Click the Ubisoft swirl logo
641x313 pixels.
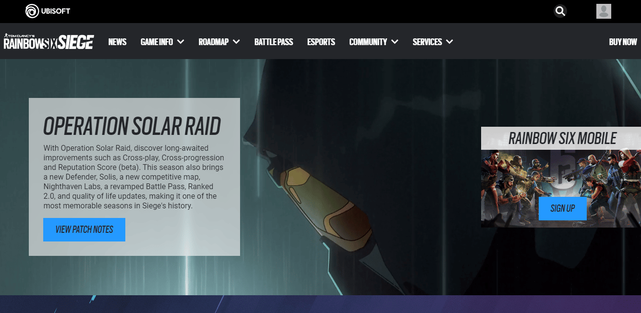point(32,11)
